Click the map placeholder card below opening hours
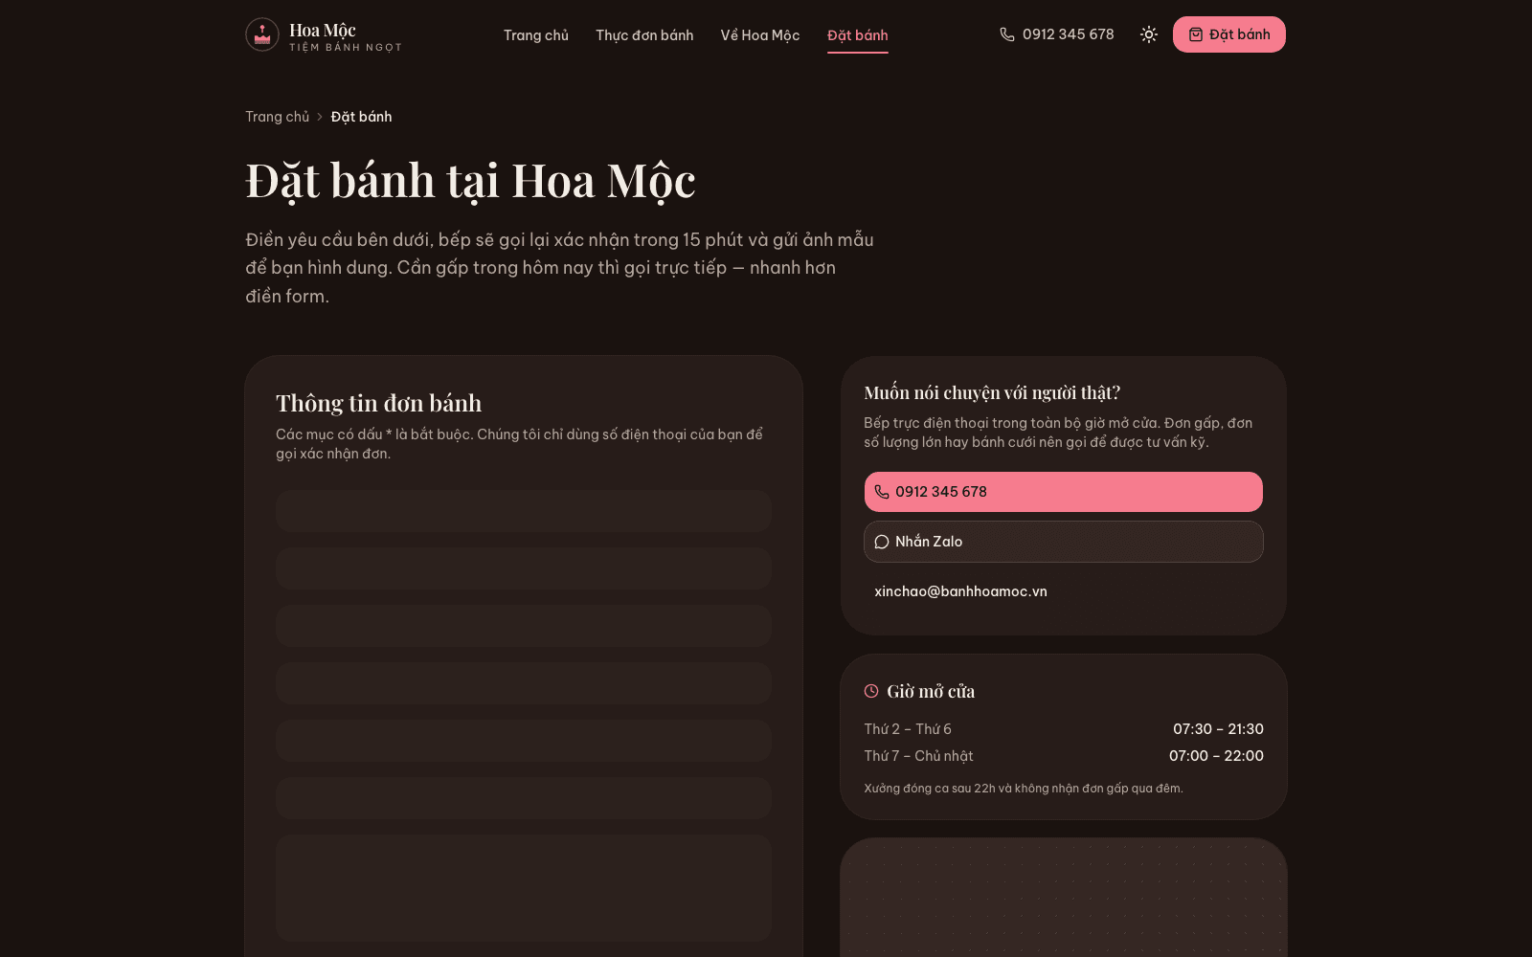Viewport: 1532px width, 957px height. coord(1064,898)
